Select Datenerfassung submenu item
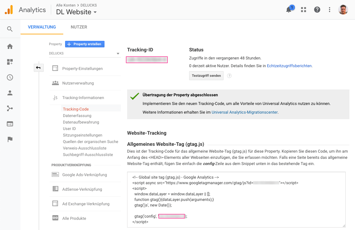 point(77,115)
